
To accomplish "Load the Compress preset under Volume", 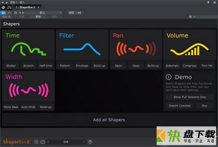I will click(x=190, y=66).
